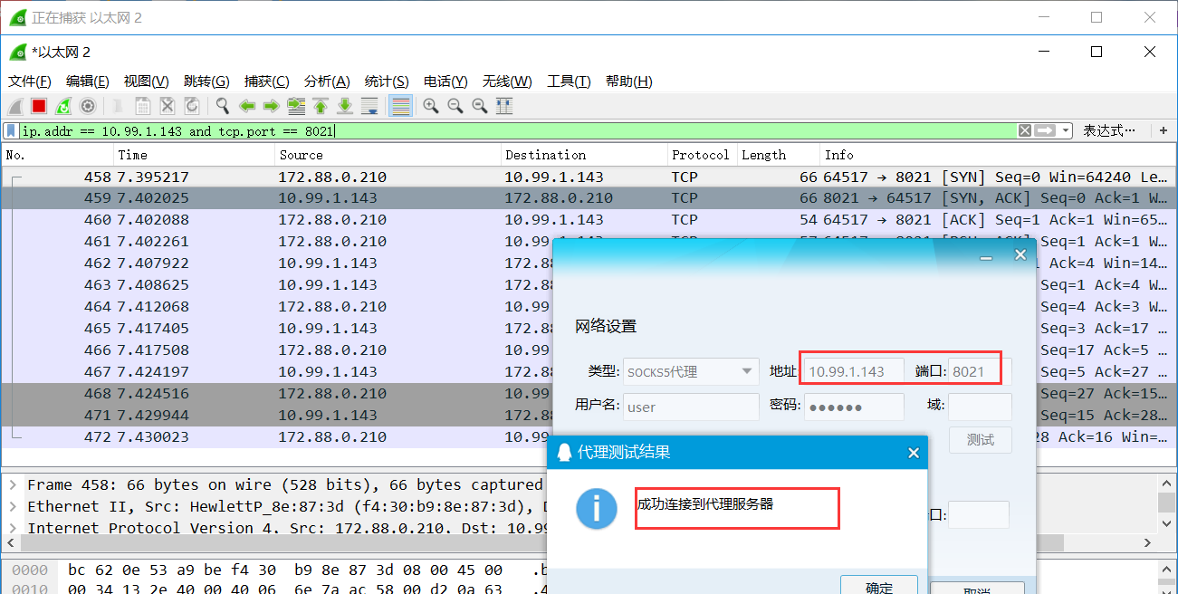
Task: Sort packets by the No. column header
Action: pos(57,155)
